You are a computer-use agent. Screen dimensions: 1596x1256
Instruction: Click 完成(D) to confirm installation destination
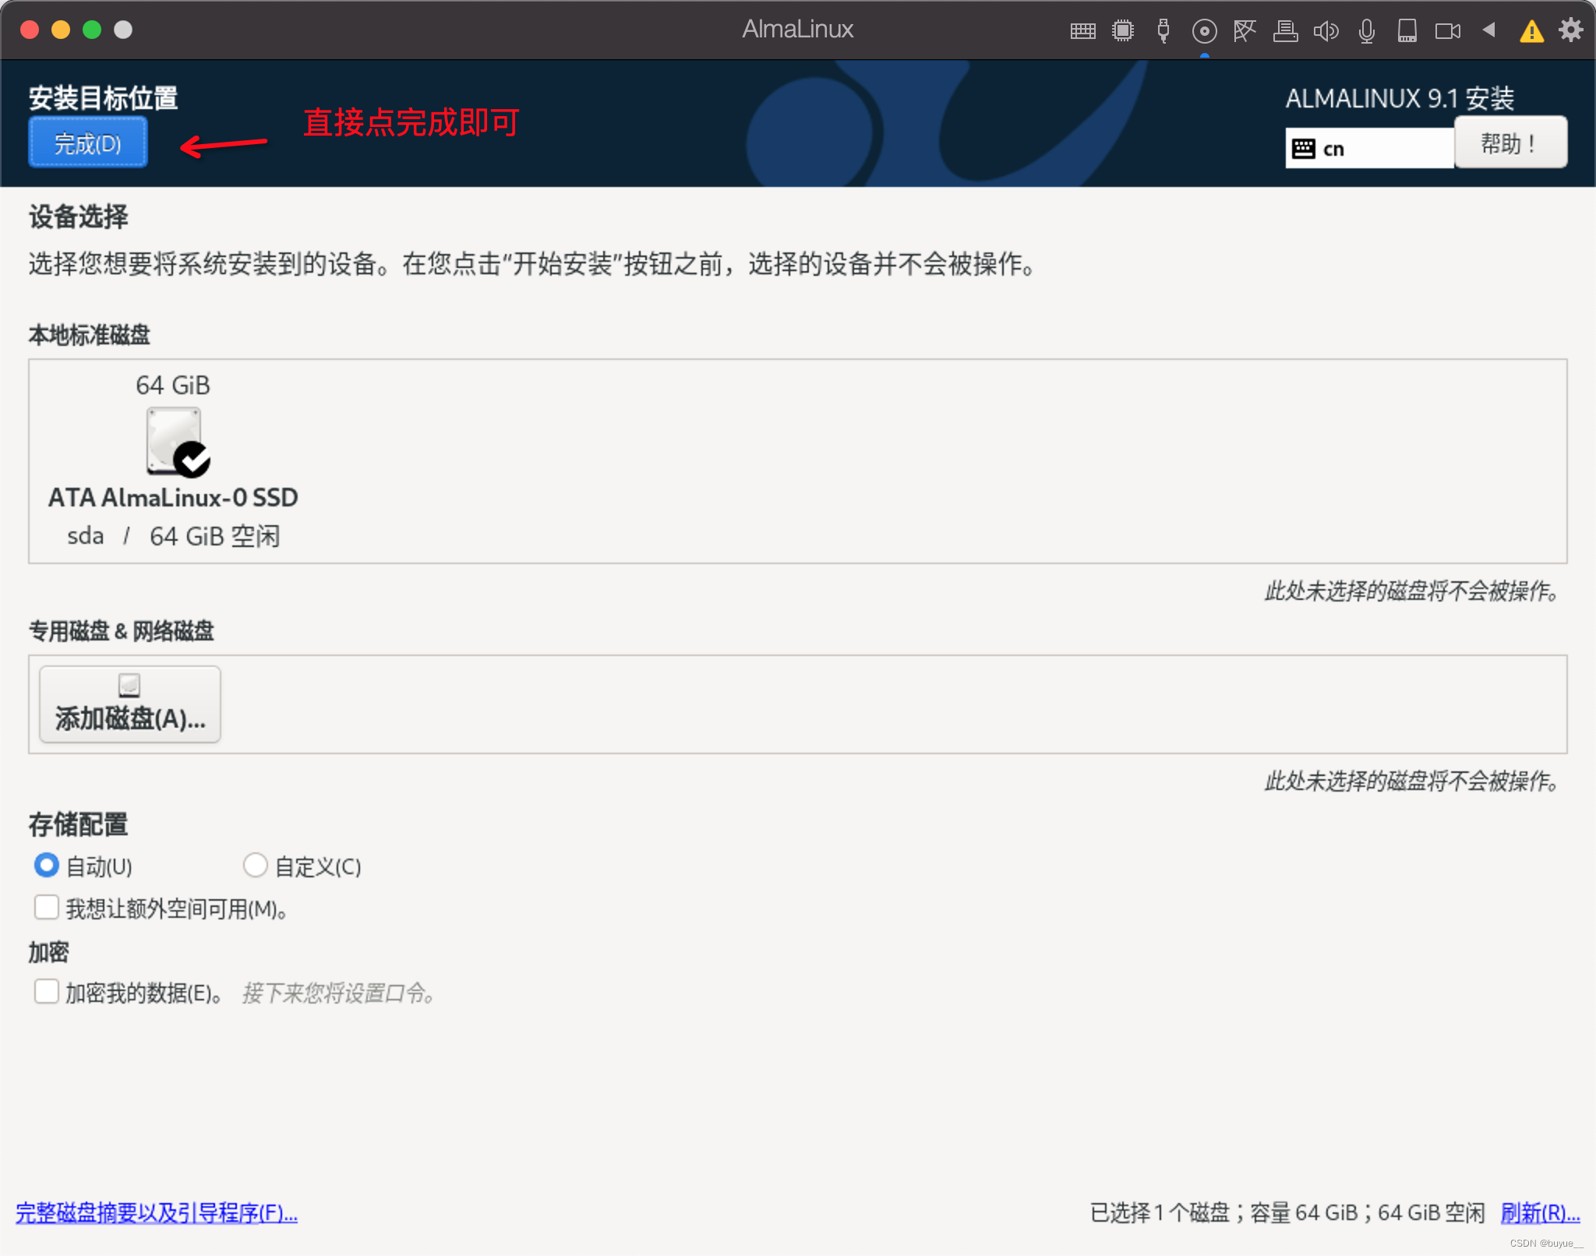(x=87, y=143)
